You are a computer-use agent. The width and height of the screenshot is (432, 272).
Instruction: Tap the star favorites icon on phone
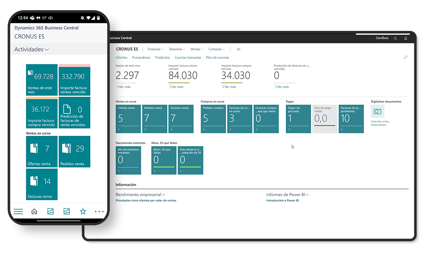click(83, 211)
